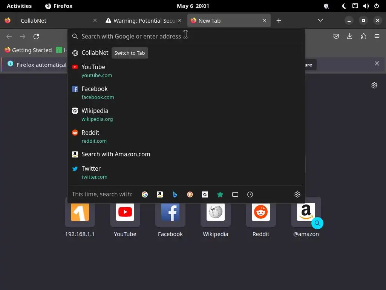This screenshot has width=386, height=290.
Task: Dismiss the Firefox info notification bar
Action: tap(377, 63)
